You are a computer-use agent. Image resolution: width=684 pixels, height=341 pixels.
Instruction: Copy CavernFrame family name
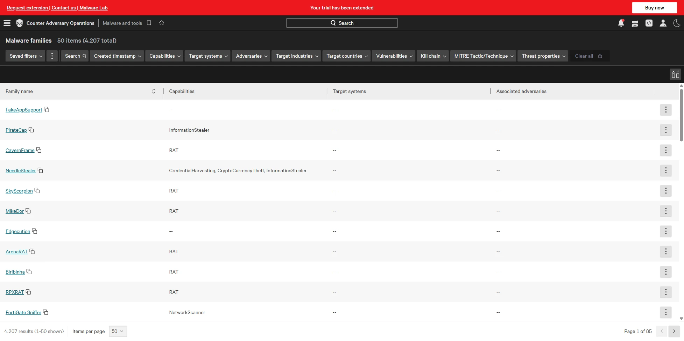(39, 150)
